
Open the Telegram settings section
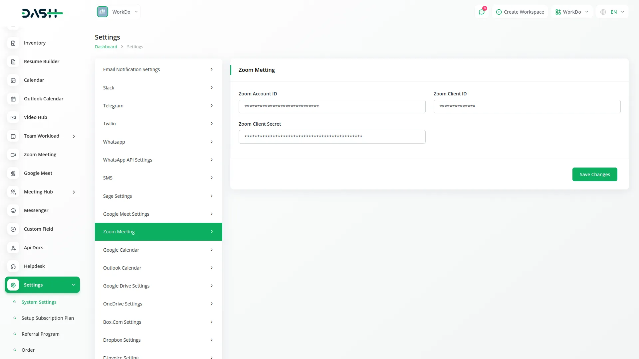(158, 106)
